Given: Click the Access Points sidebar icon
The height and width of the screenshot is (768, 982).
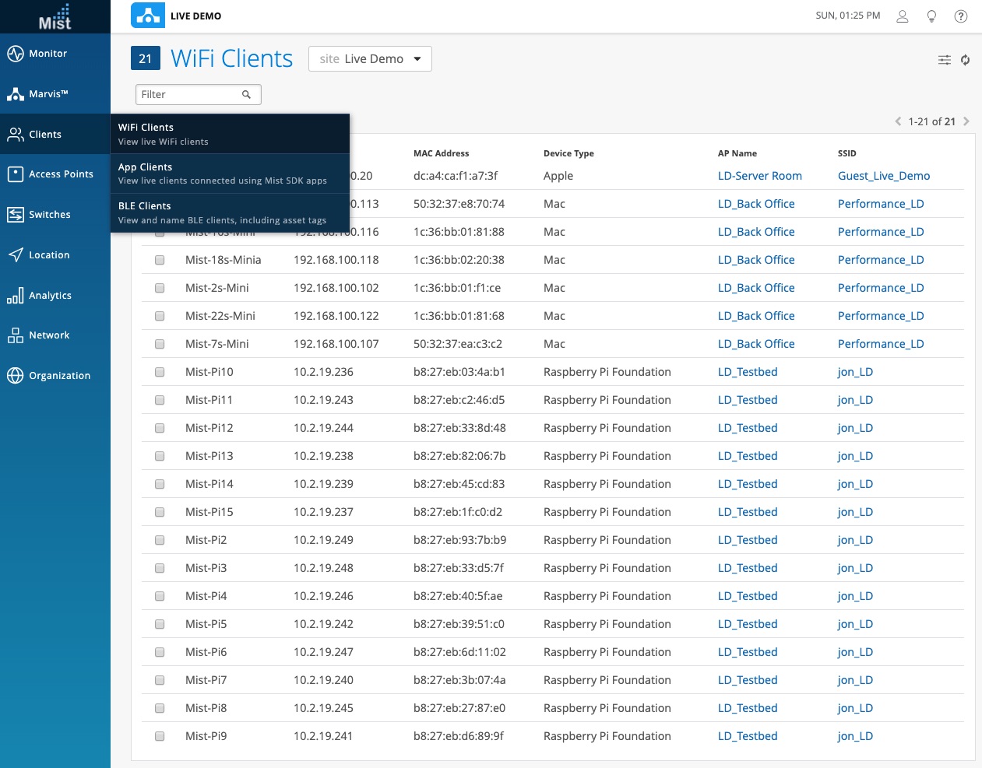Looking at the screenshot, I should [x=16, y=174].
